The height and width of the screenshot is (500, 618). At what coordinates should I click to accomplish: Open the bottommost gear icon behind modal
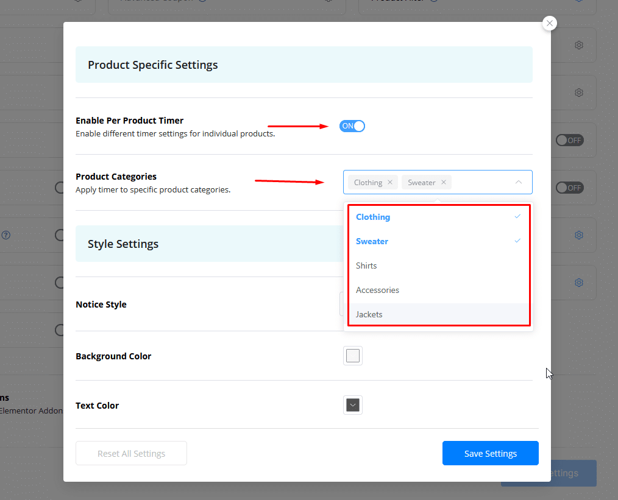[579, 283]
